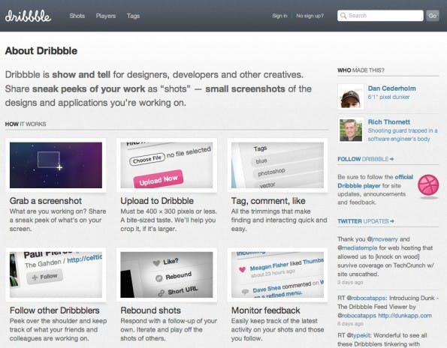Open Rich Thornett's profile link
Image resolution: width=447 pixels, height=348 pixels.
389,122
